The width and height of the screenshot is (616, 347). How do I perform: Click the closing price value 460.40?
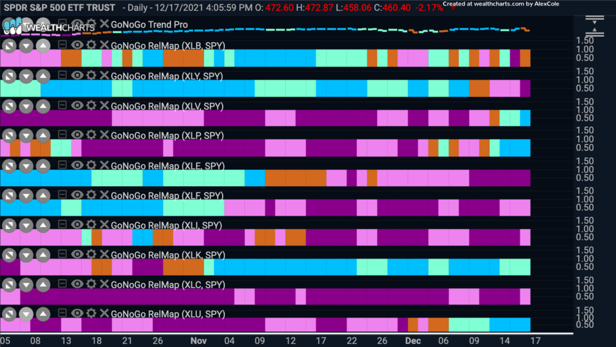tap(396, 7)
